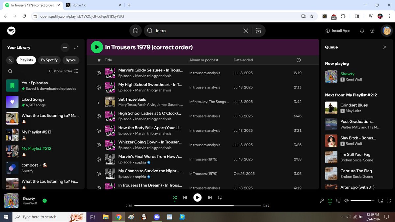Enter full screen player mode
Screen dimensions: 395x222
click(389, 201)
